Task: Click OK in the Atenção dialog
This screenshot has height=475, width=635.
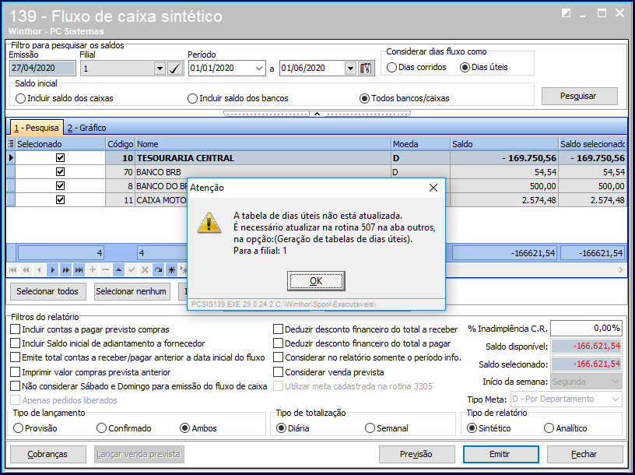Action: pos(316,281)
